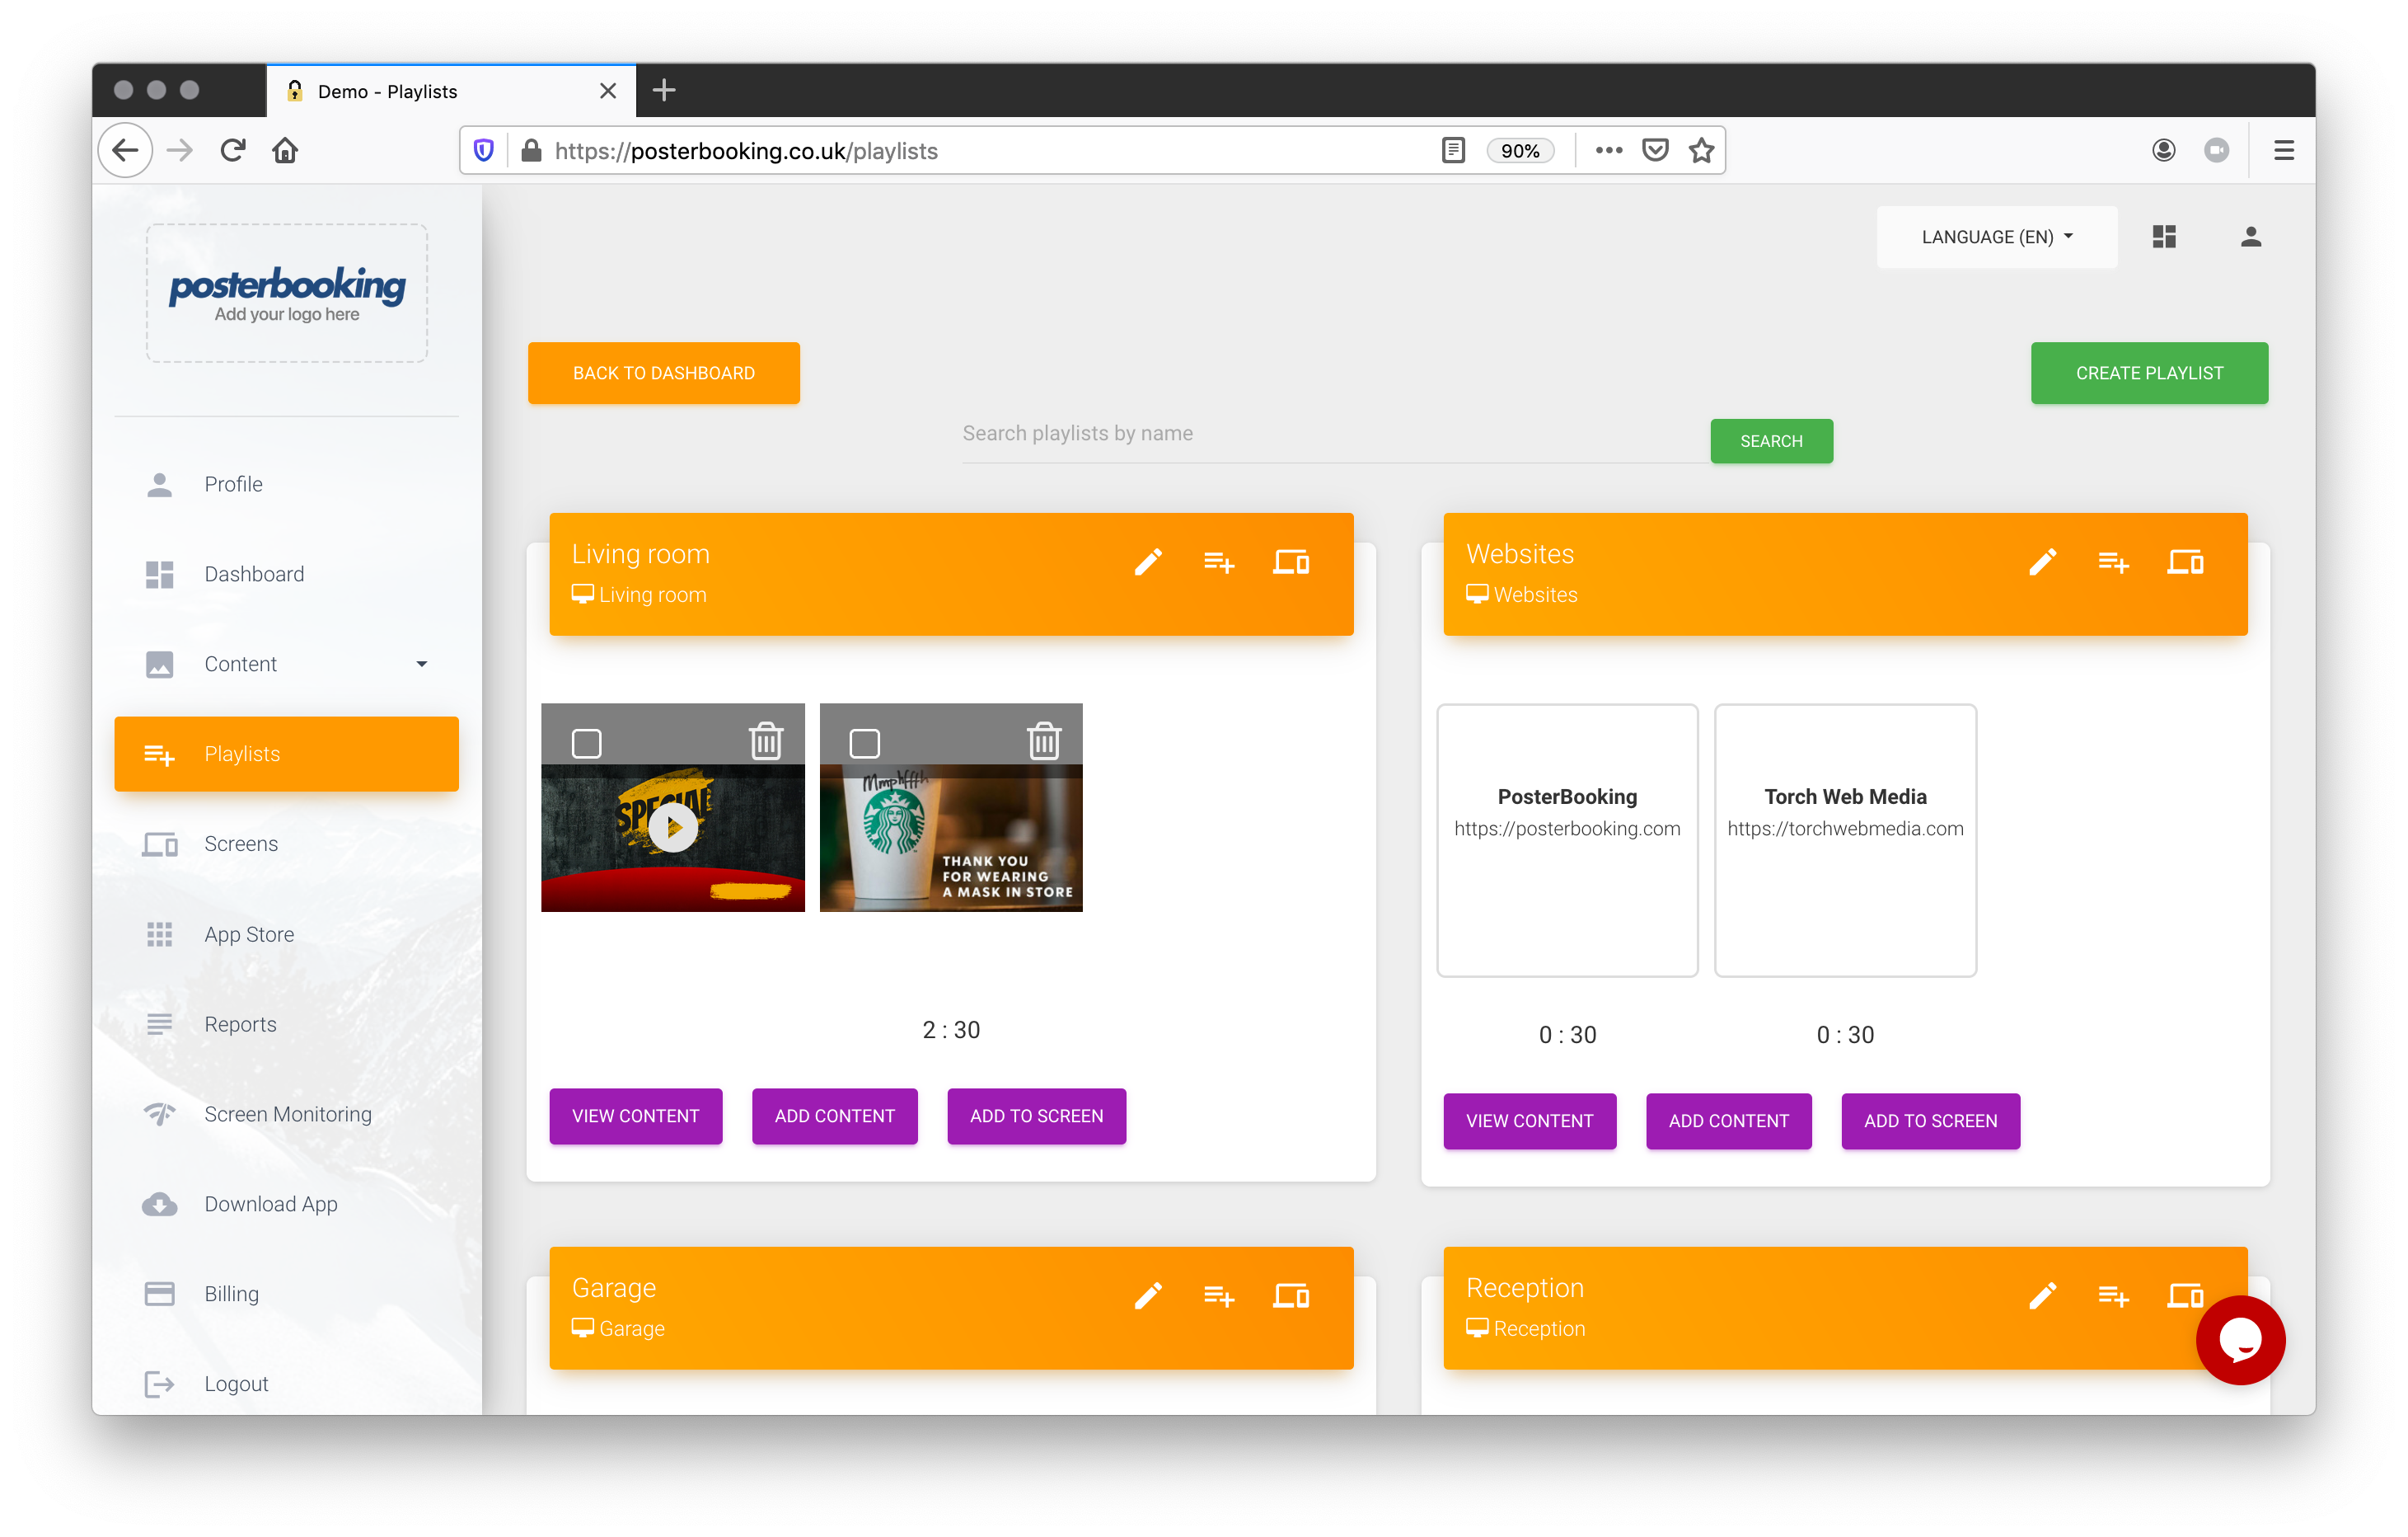Click the Create Playlist button
The height and width of the screenshot is (1537, 2408).
pyautogui.click(x=2149, y=374)
